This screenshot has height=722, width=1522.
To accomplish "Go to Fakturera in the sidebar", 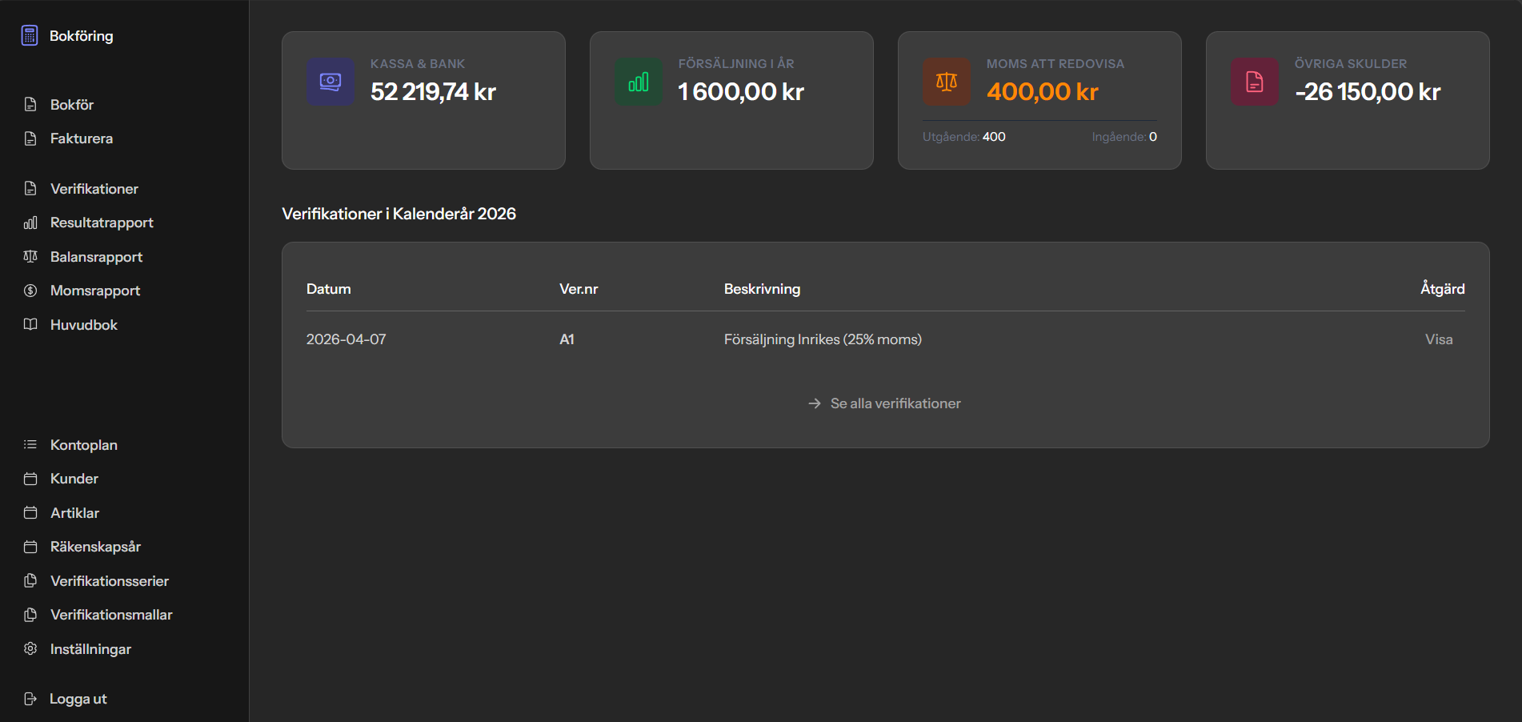I will click(81, 138).
